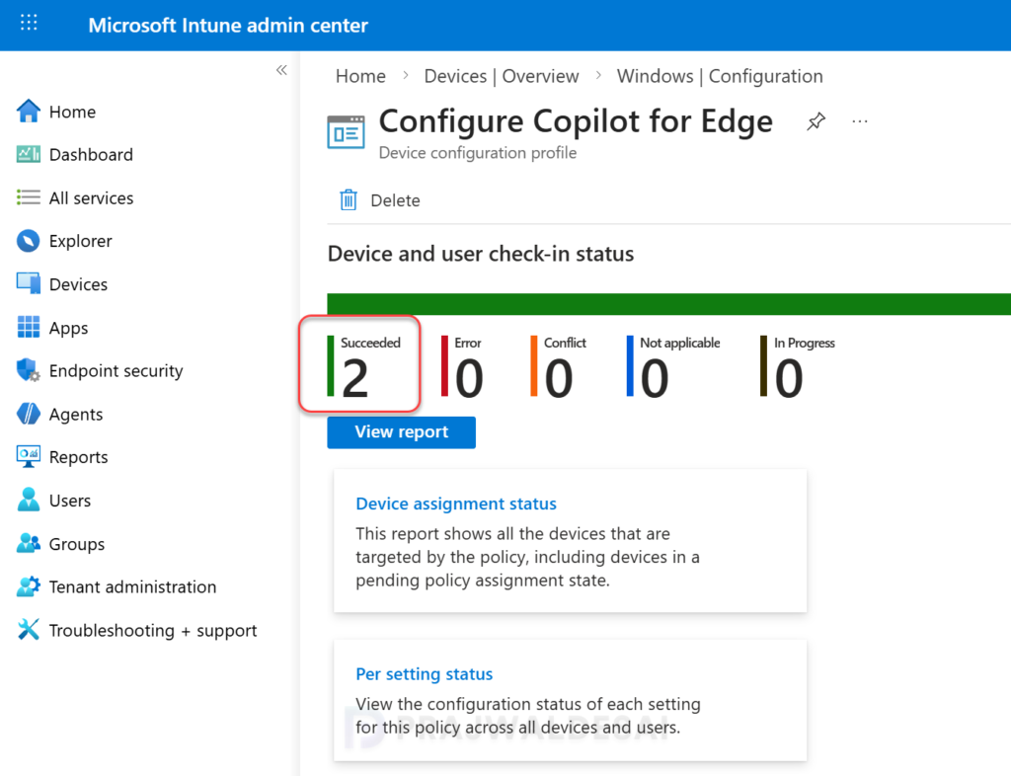Image resolution: width=1011 pixels, height=776 pixels.
Task: Open the Per setting status report
Action: click(424, 673)
